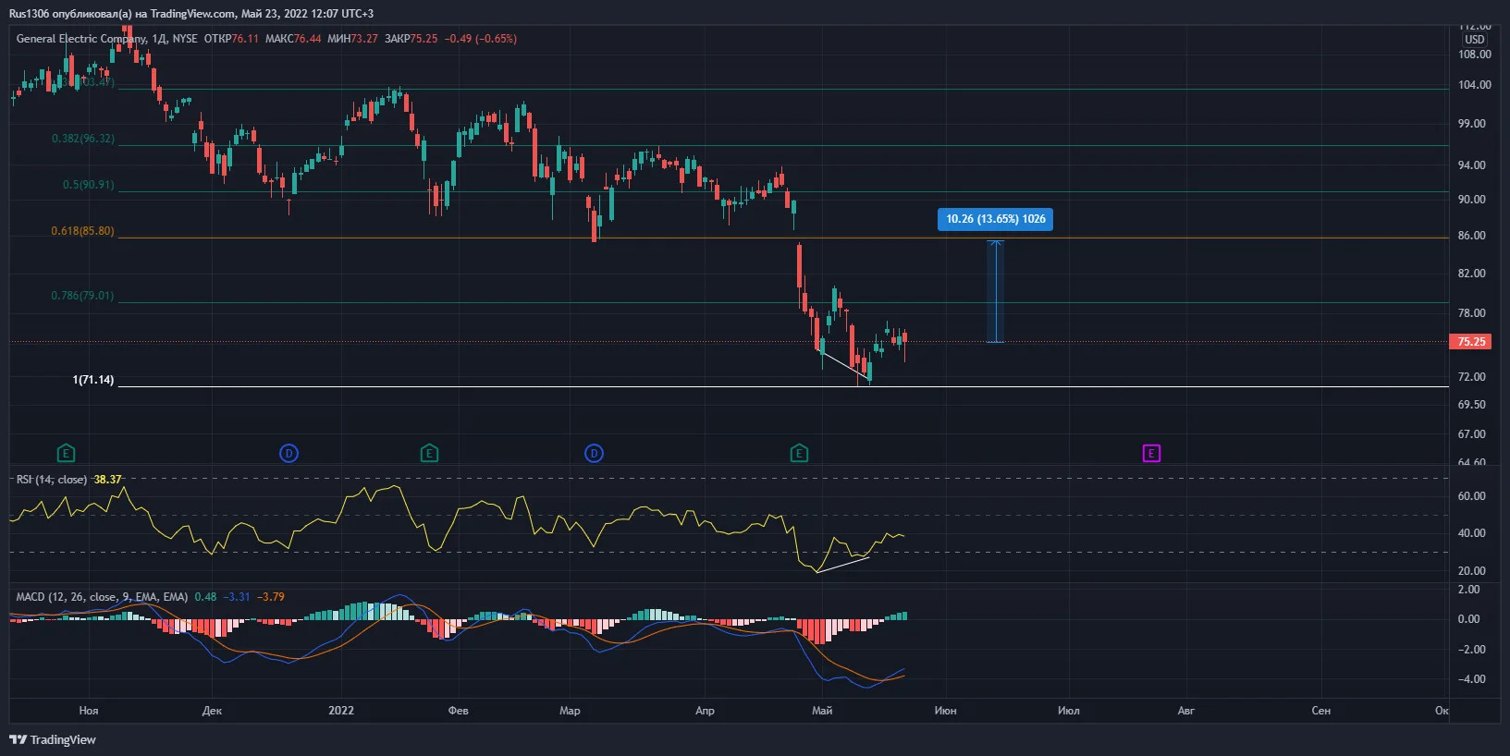Viewport: 1510px width, 756px height.
Task: Select the MACD (12, 26, close, 9, EMA, EMA) label
Action: [102, 597]
